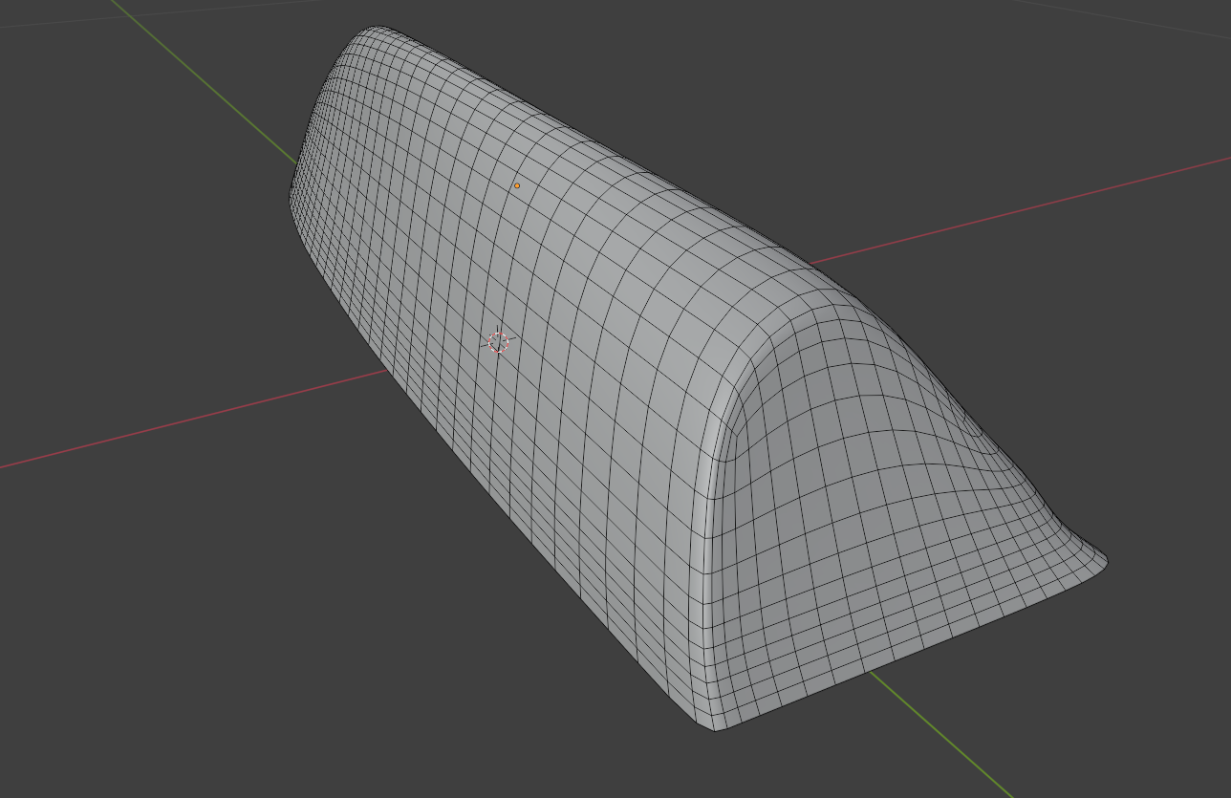Select the orange object origin dot

pos(517,185)
